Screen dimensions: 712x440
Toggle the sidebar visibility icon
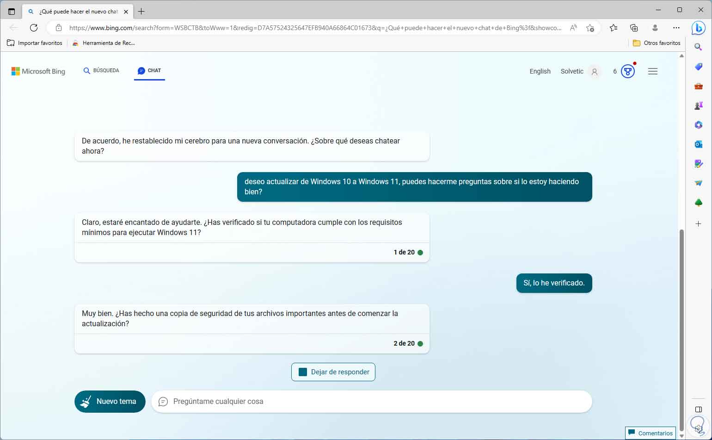point(699,409)
